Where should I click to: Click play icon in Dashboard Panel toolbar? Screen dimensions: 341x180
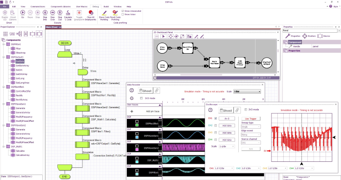(164, 36)
